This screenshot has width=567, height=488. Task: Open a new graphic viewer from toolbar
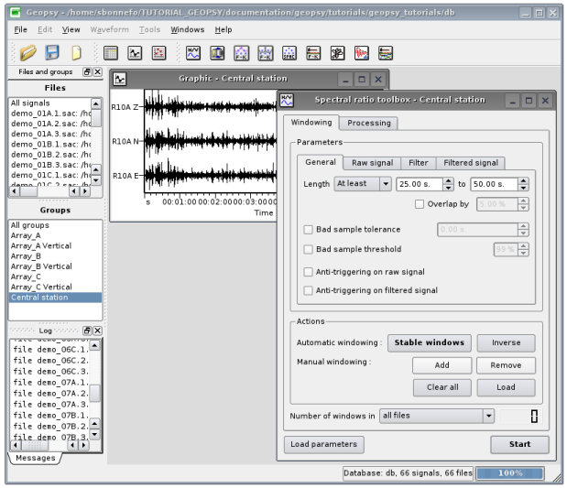tap(135, 53)
